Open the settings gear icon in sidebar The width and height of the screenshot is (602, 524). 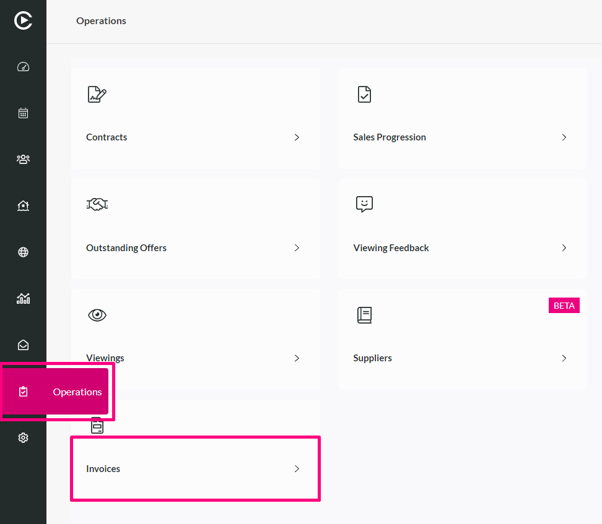tap(23, 437)
